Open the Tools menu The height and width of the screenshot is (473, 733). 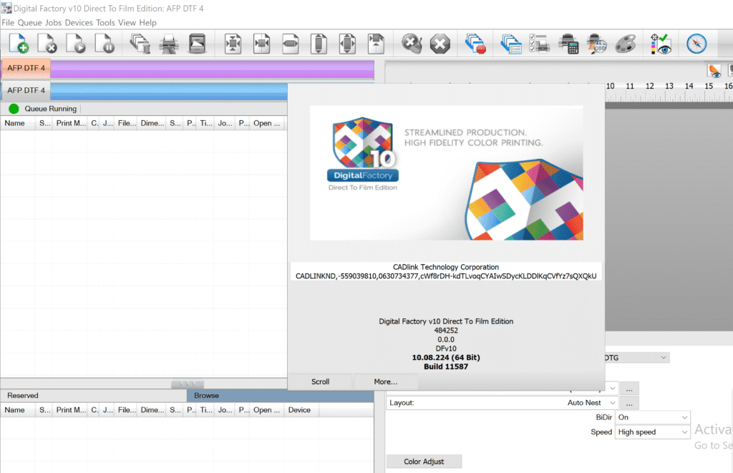coord(105,22)
